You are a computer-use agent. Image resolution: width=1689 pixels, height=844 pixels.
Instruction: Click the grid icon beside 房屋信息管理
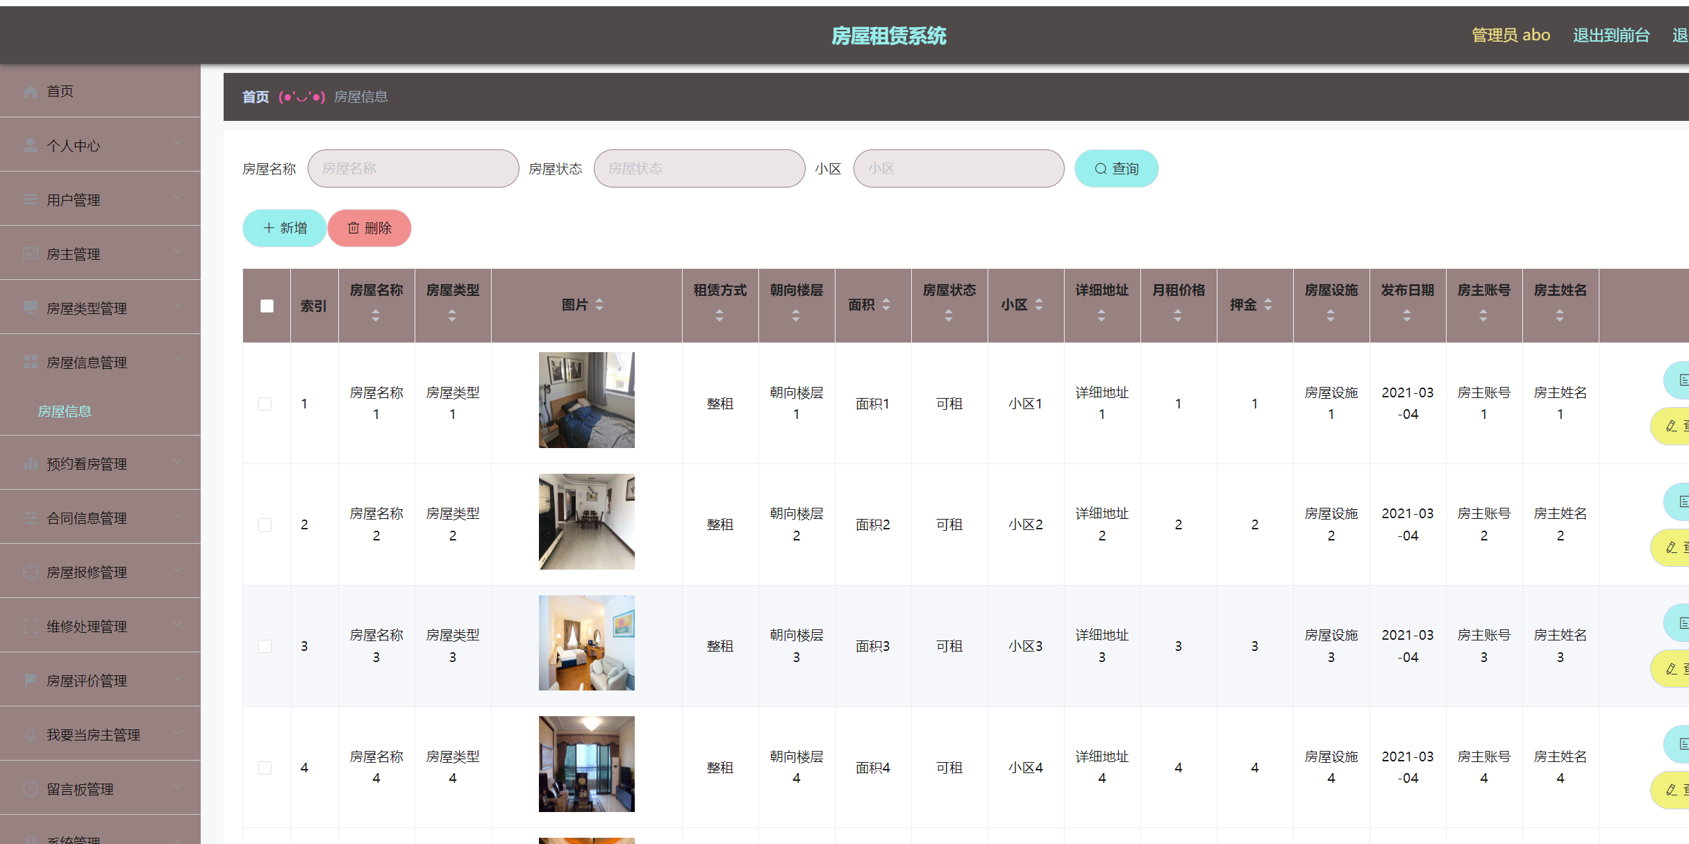pos(31,362)
